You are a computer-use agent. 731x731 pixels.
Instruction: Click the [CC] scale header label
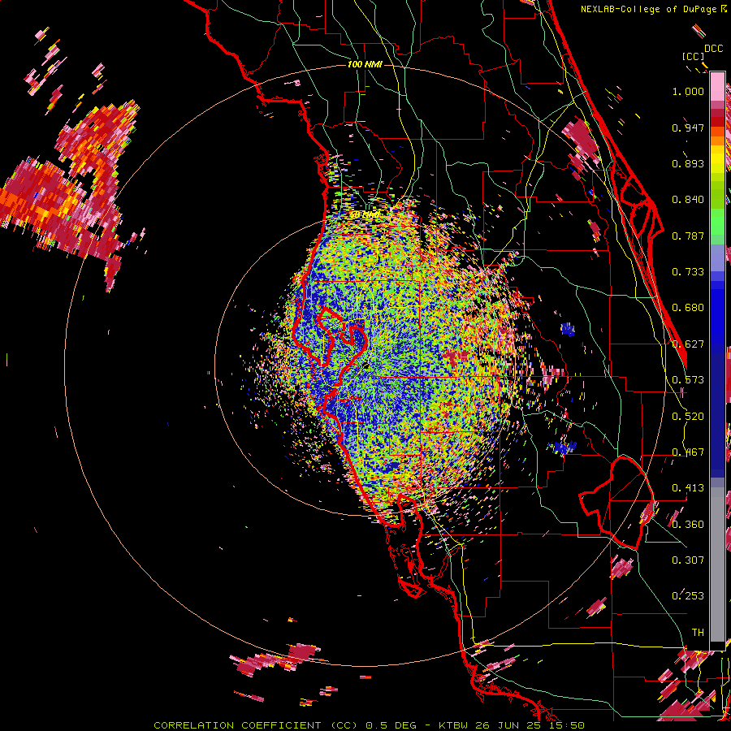pyautogui.click(x=693, y=56)
